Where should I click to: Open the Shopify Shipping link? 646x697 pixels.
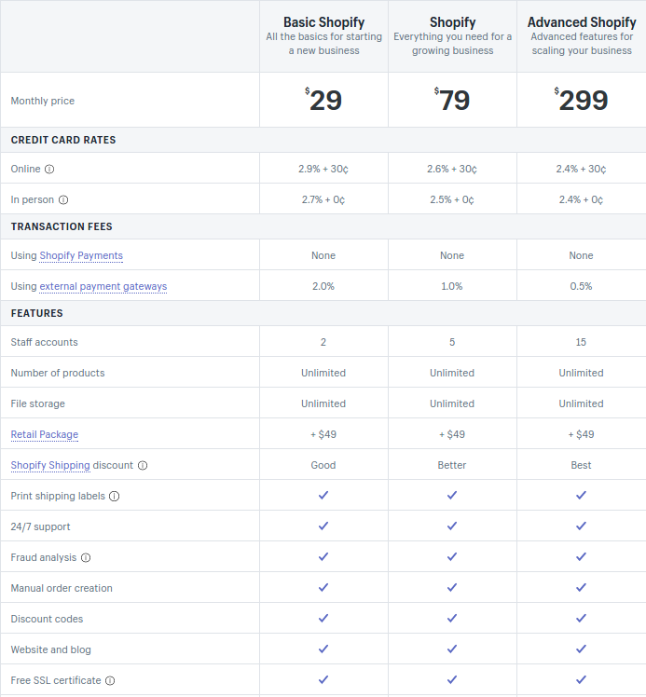(x=50, y=465)
